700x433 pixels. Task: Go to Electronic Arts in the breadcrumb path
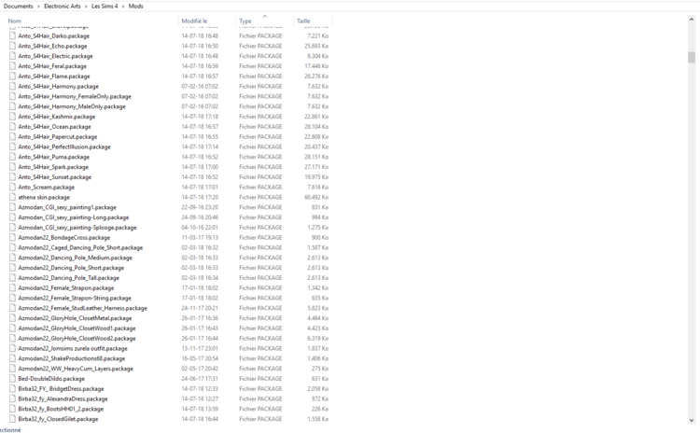coord(63,7)
